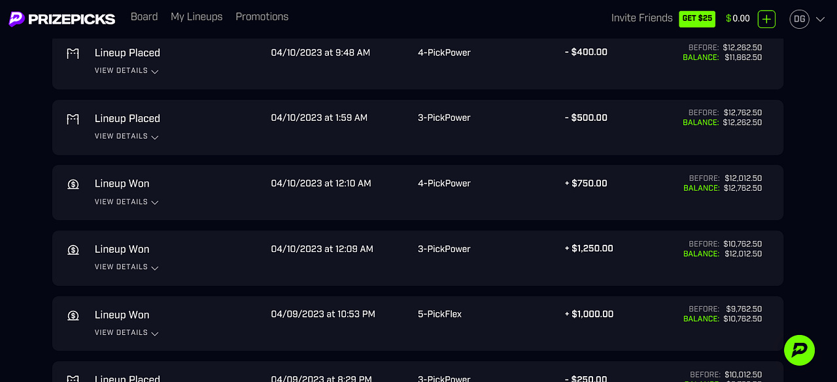Viewport: 837px width, 382px height.
Task: Expand View Details for the 5-PickFlex win
Action: 126,332
